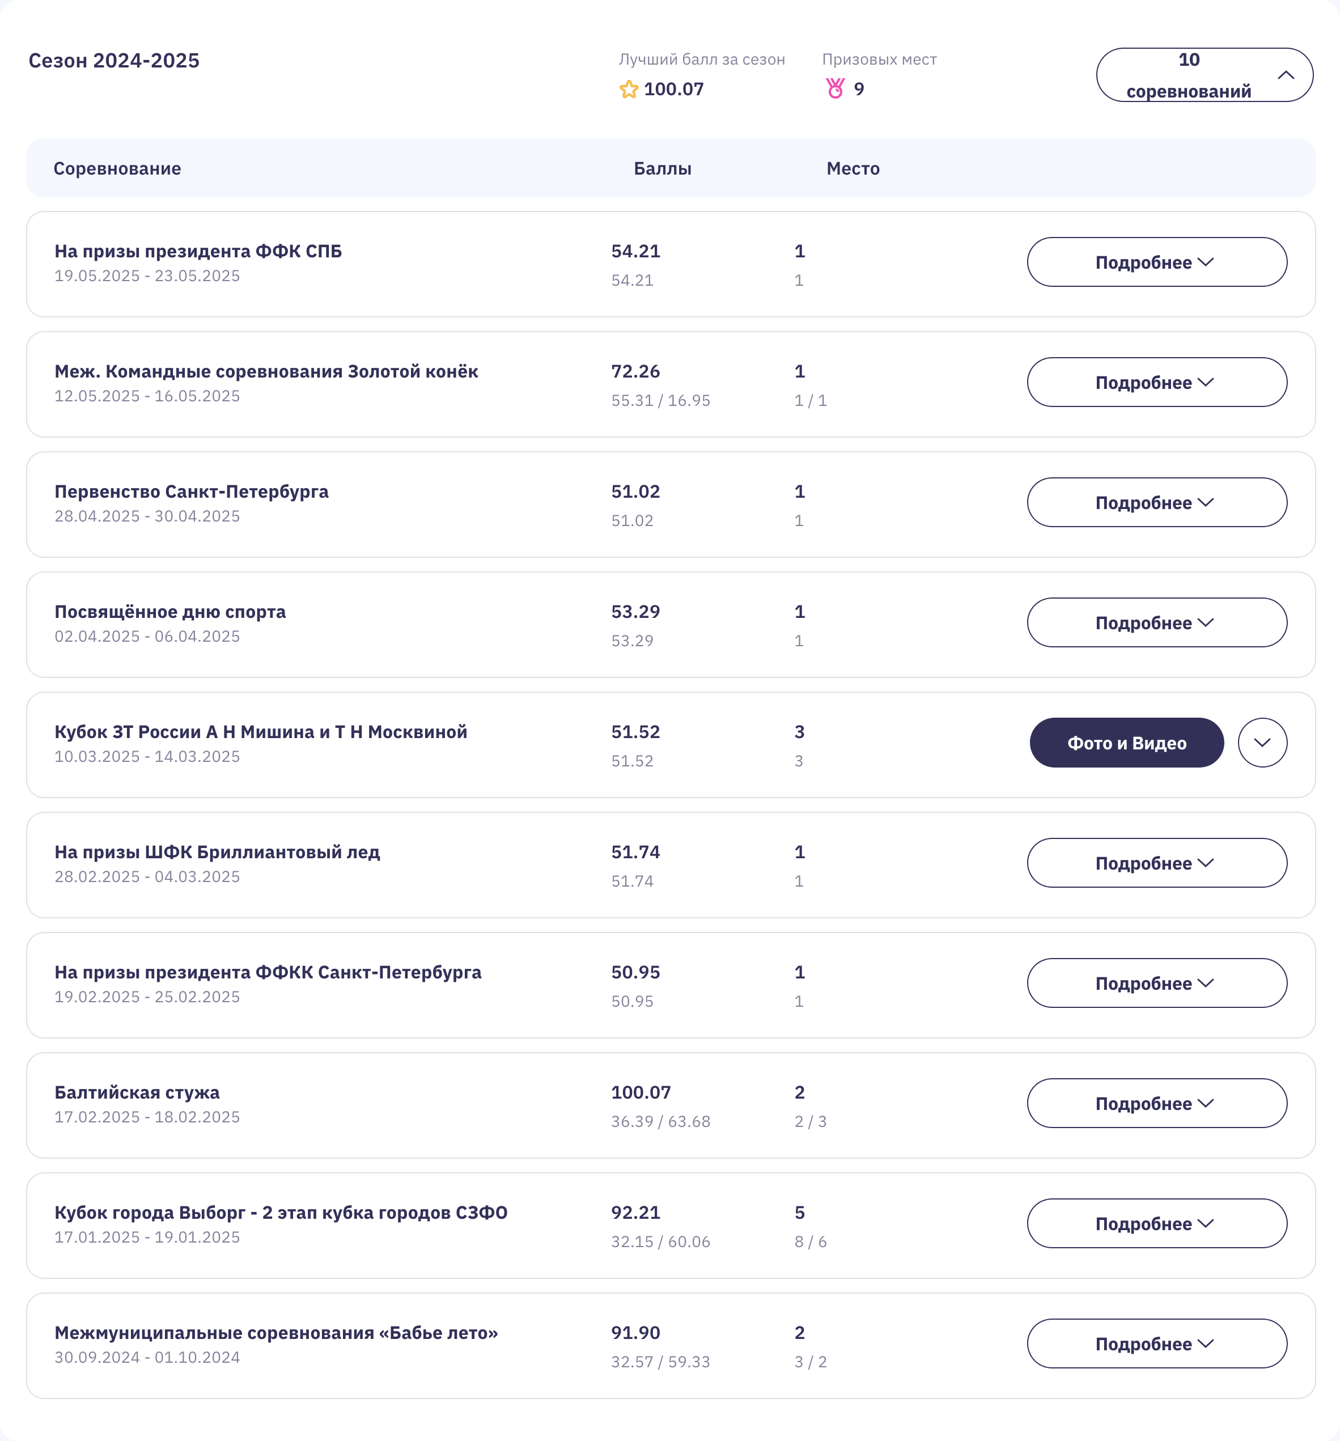This screenshot has width=1340, height=1441.
Task: Open Фото и Видео for Кубок ЗТ России
Action: 1126,742
